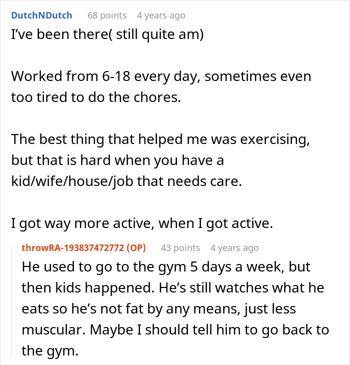Click the line "I got way more active"

[x=142, y=224]
